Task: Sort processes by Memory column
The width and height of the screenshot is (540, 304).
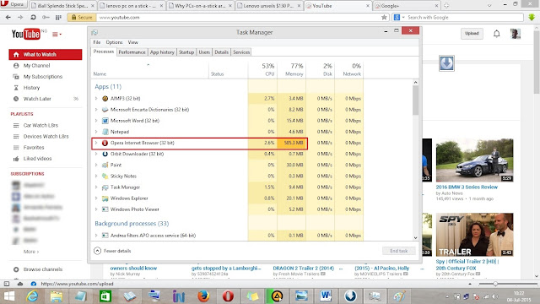Action: (291, 69)
